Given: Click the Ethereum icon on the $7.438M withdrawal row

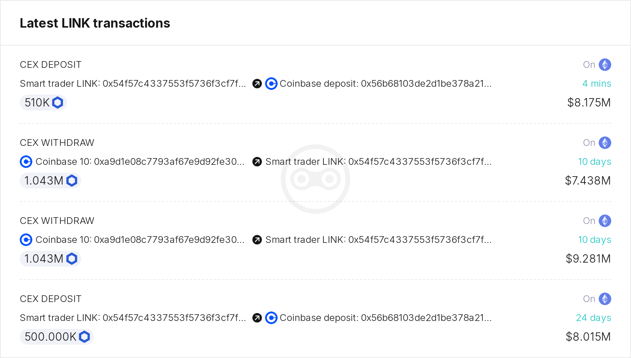Looking at the screenshot, I should coord(604,143).
